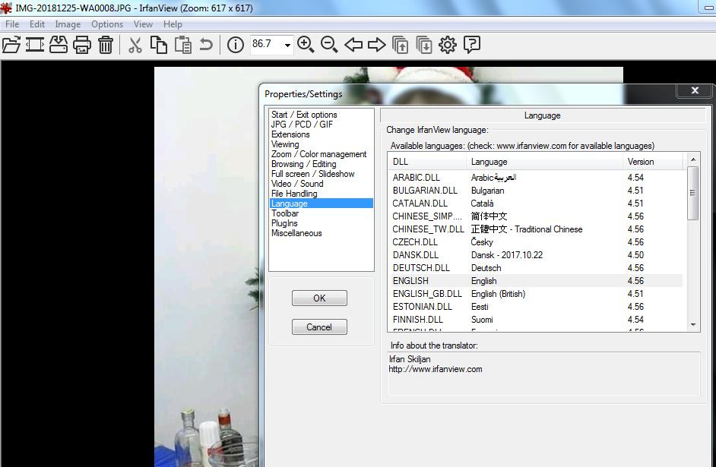Expand the zoom percentage dropdown

point(287,45)
